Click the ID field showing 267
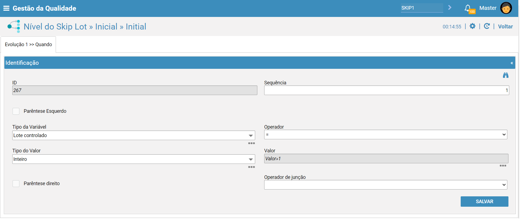524x219 pixels. click(x=135, y=90)
